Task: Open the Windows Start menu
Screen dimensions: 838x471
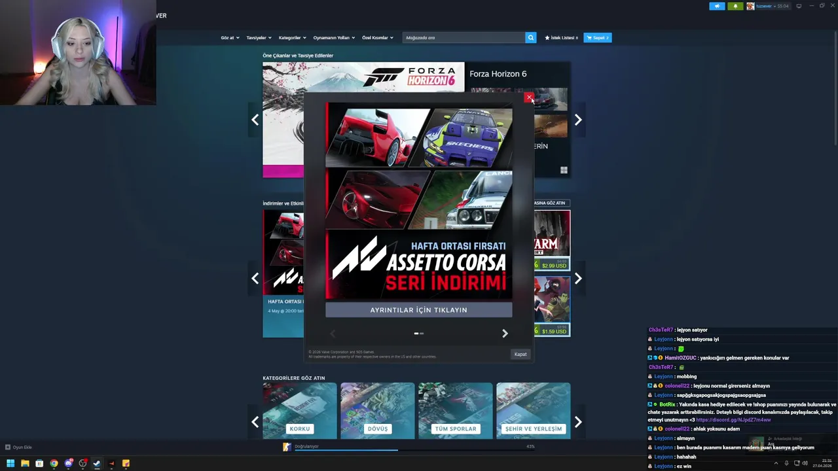Action: pos(10,463)
